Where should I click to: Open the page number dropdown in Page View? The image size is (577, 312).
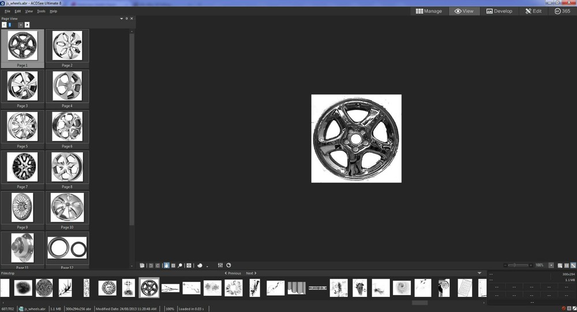click(x=21, y=25)
